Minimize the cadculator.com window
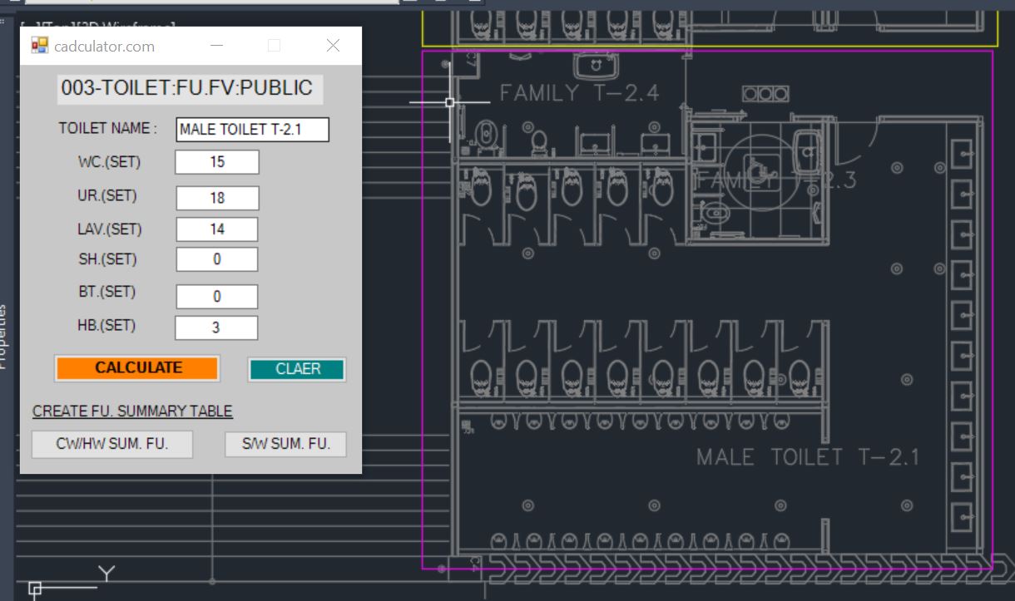Screen dimensions: 1015x601 216,46
